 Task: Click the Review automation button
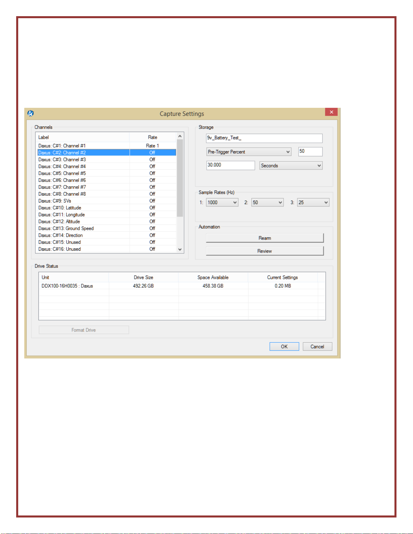tap(265, 251)
